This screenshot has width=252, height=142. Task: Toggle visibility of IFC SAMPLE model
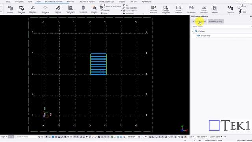tap(198, 35)
